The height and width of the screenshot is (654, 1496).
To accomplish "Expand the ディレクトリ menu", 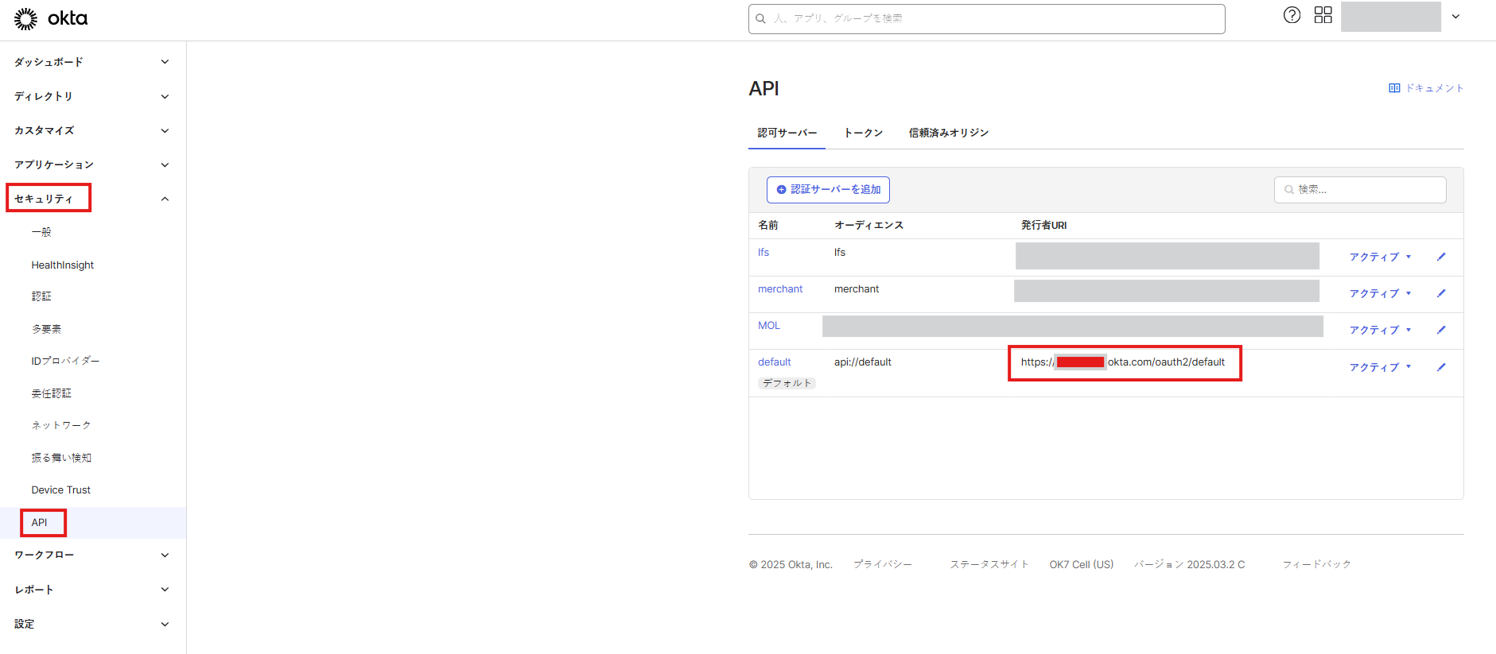I will coord(165,96).
